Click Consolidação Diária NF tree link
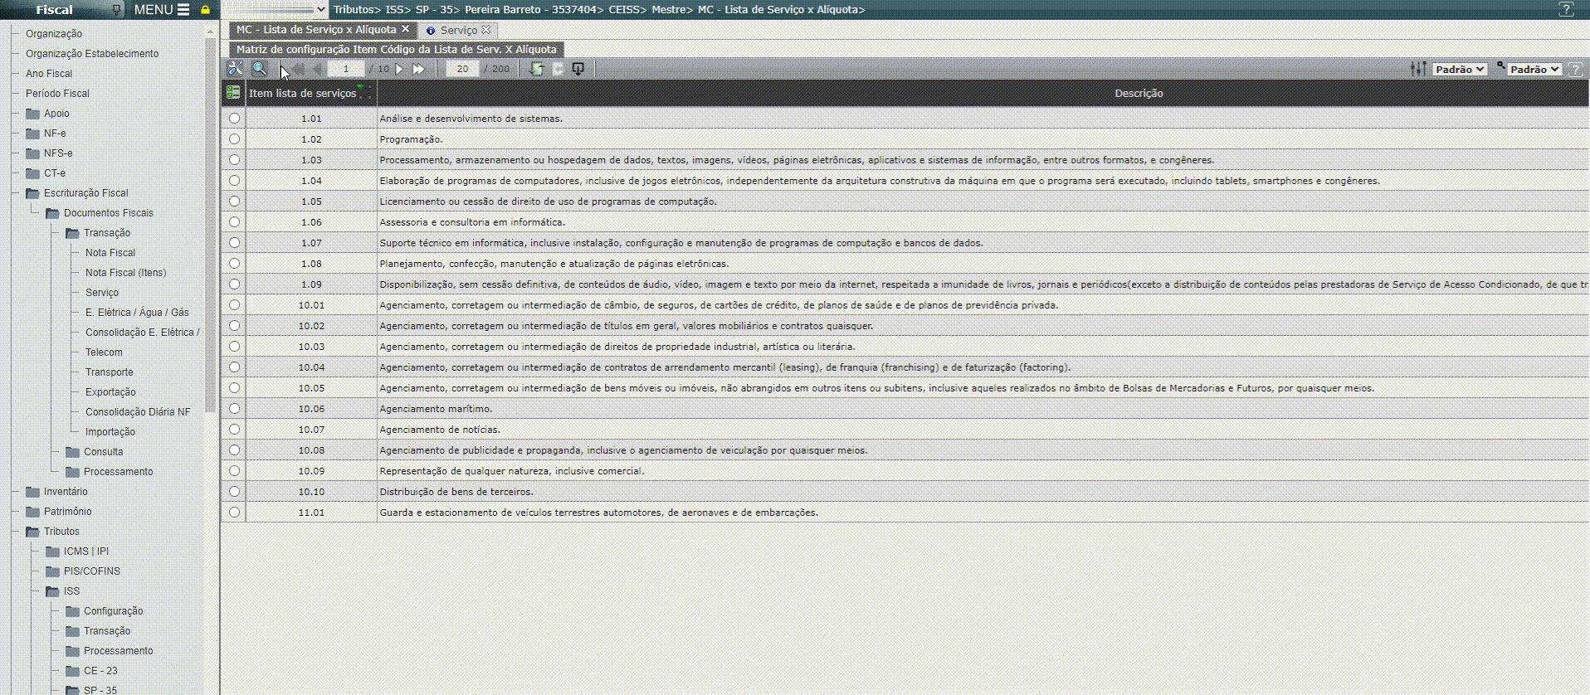Screen dimensions: 1590x695 pos(138,412)
